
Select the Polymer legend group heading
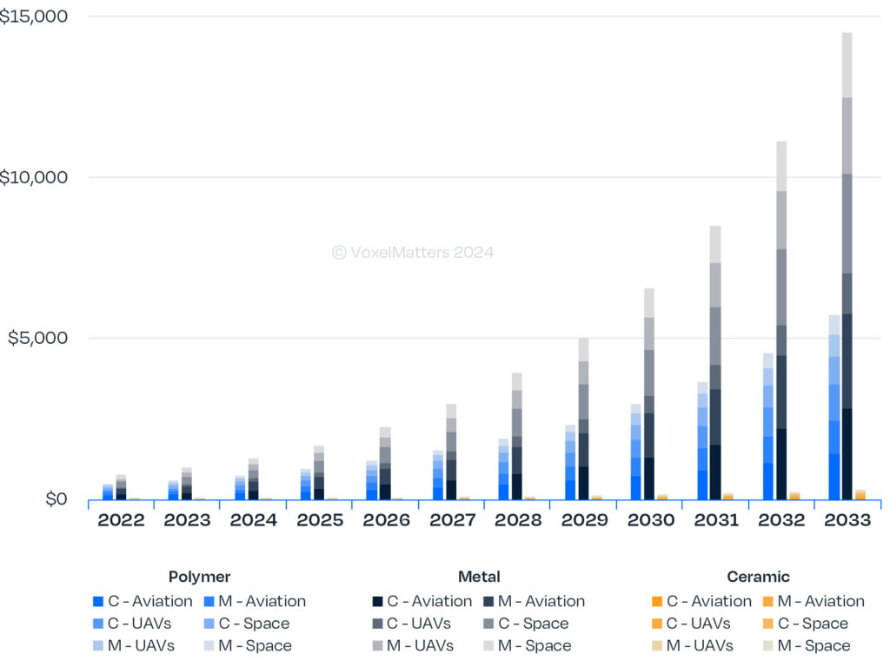[199, 577]
